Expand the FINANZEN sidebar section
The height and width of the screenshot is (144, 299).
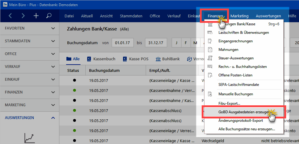[x=30, y=92]
